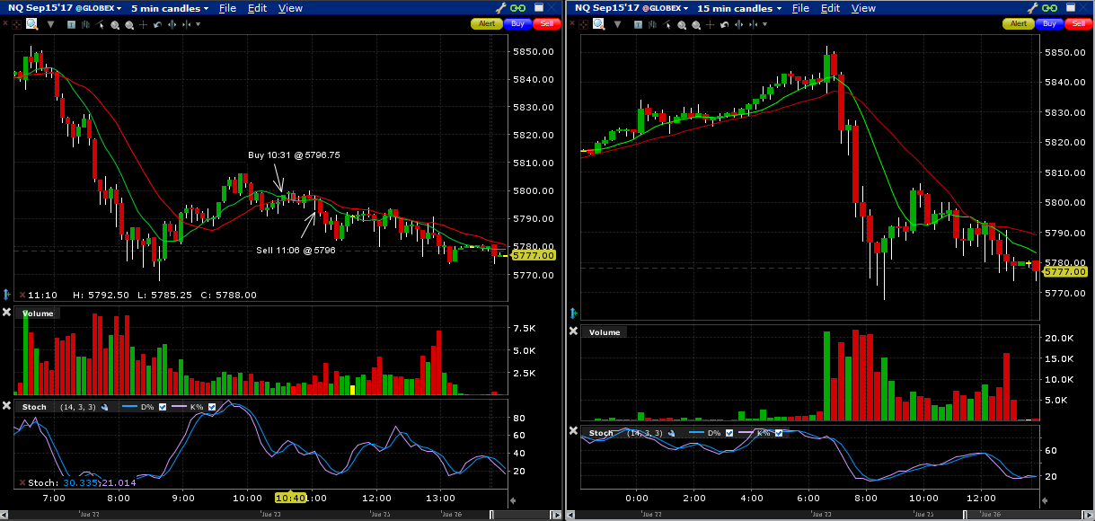The width and height of the screenshot is (1095, 521).
Task: Click the green link icon in 5 min chart
Action: pyautogui.click(x=518, y=8)
